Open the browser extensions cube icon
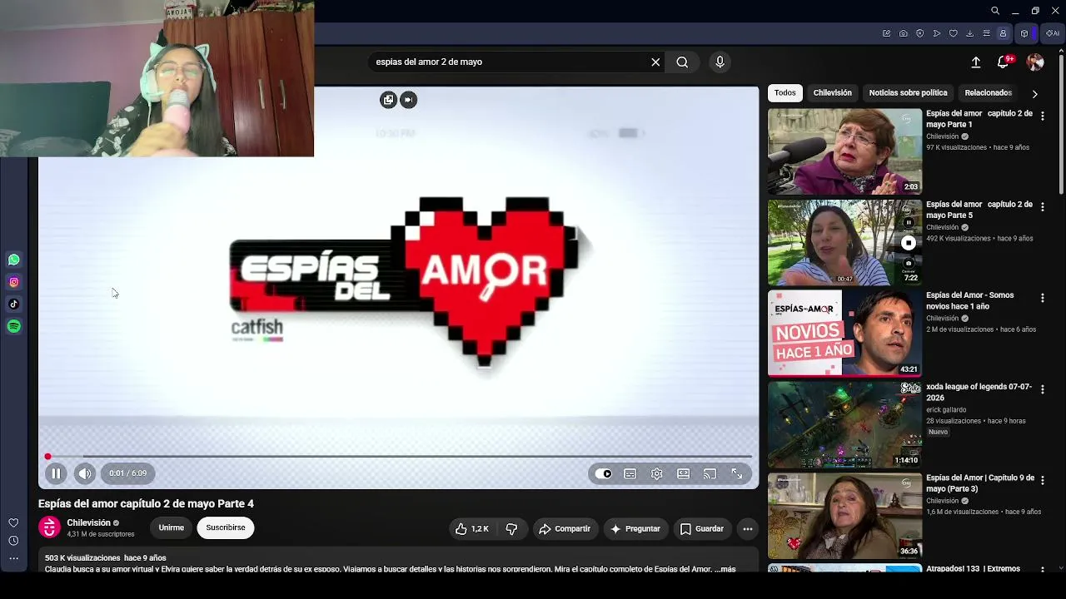 point(1024,33)
